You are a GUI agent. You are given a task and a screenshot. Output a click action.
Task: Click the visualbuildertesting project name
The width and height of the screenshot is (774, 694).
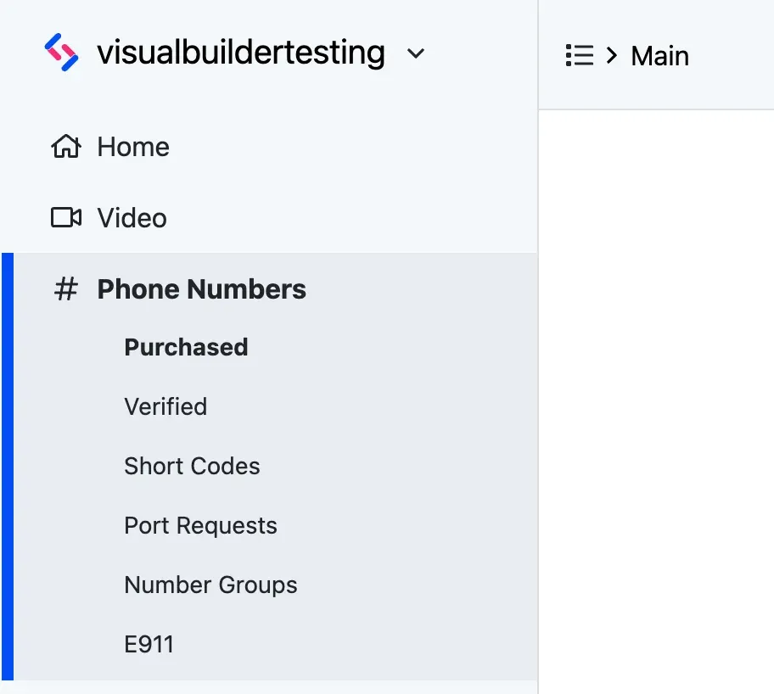point(241,53)
